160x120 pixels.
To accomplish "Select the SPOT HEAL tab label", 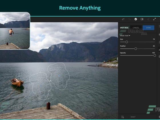I will click(x=124, y=28).
